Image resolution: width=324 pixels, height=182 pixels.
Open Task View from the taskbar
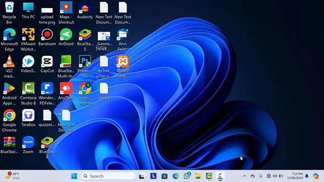tap(142, 176)
